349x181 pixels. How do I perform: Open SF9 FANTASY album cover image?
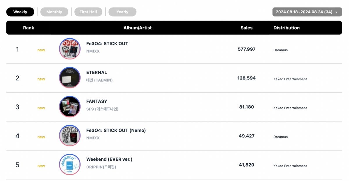tap(70, 107)
